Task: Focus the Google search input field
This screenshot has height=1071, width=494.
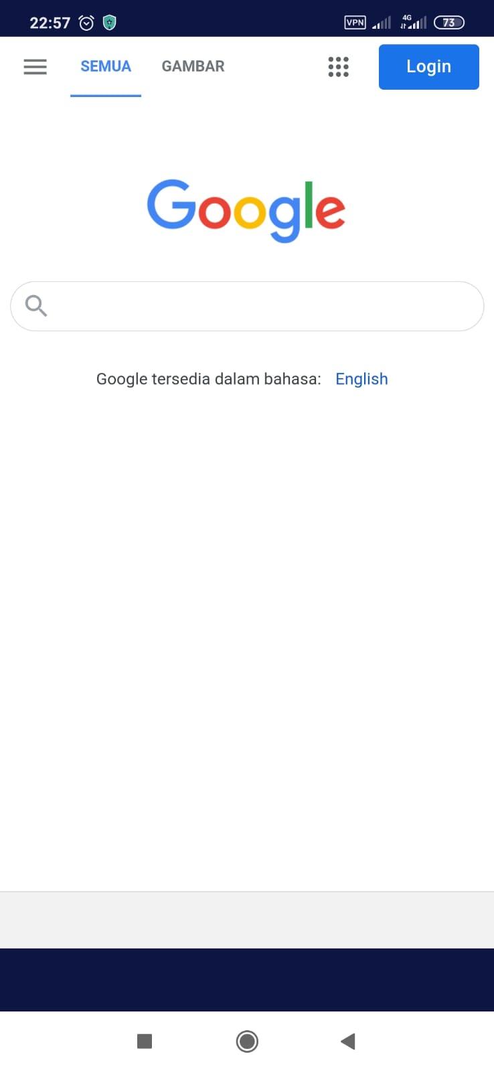Action: pyautogui.click(x=247, y=306)
